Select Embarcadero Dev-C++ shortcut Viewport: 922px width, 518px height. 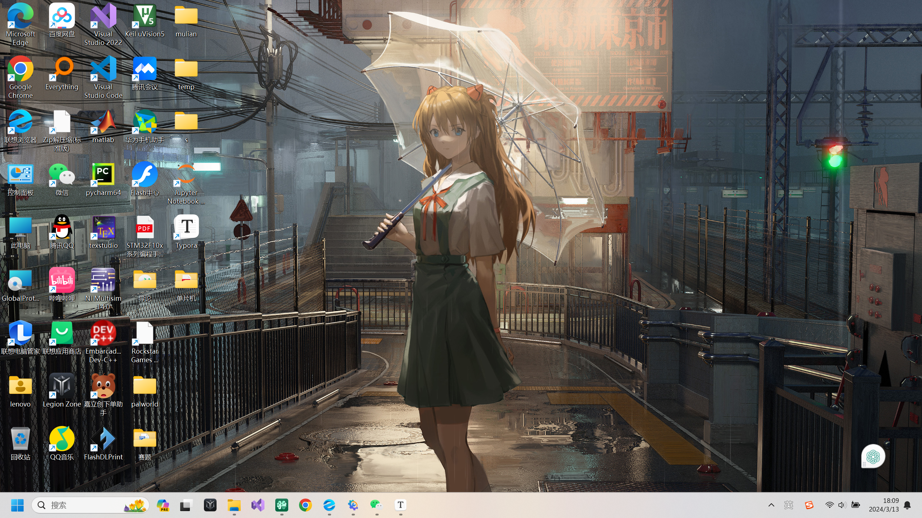(103, 342)
